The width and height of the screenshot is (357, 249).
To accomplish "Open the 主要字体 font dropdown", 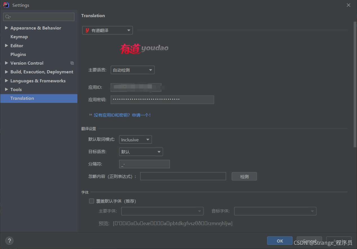I will [162, 211].
